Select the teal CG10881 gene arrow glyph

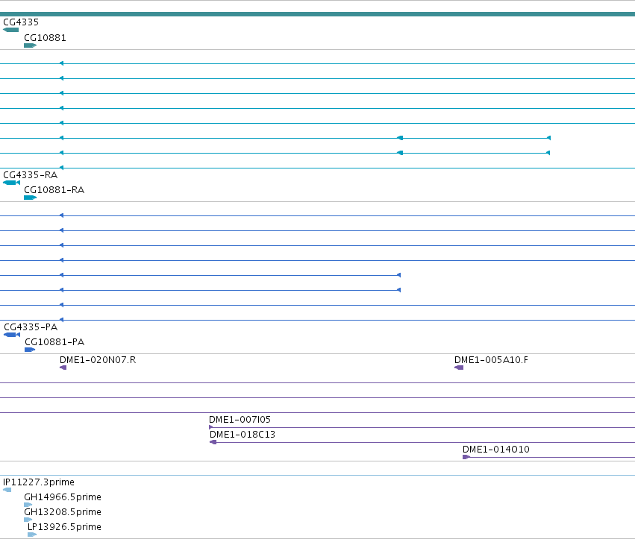pos(31,45)
